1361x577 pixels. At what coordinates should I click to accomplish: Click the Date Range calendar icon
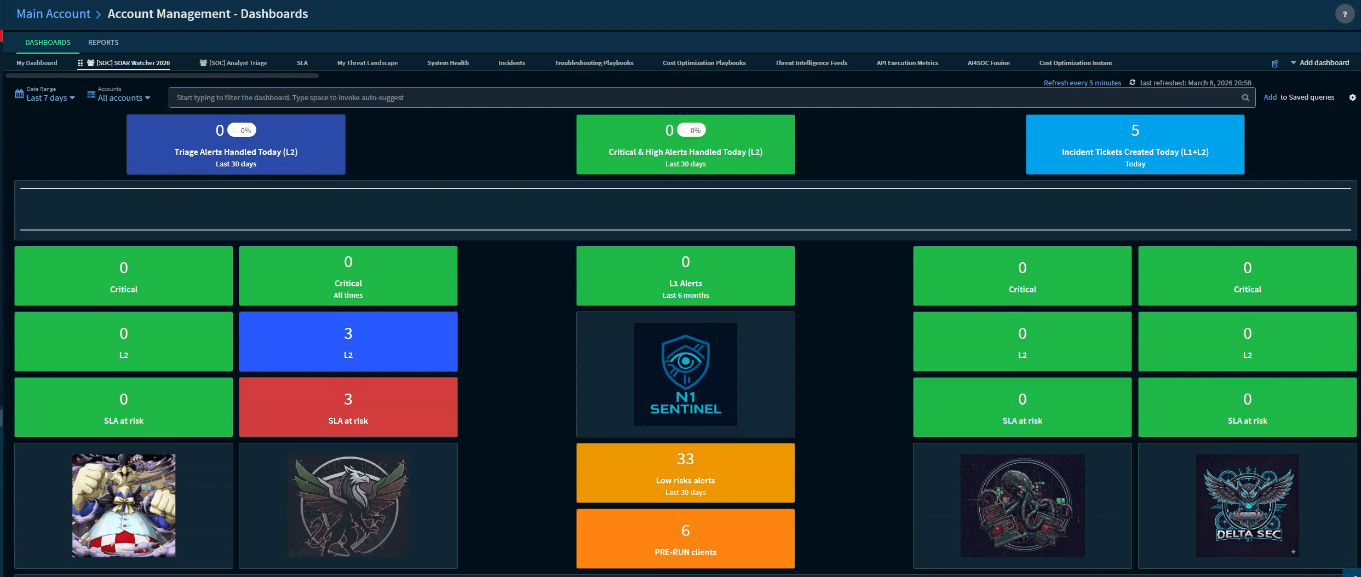(19, 94)
